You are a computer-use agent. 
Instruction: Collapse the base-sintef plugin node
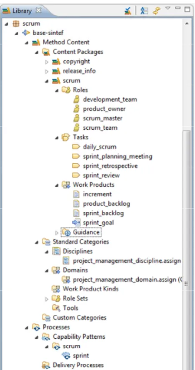click(16, 33)
